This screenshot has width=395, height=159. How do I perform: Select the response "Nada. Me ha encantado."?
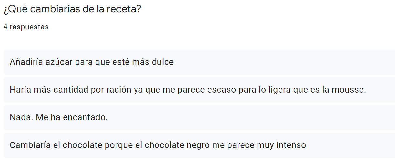point(199,117)
